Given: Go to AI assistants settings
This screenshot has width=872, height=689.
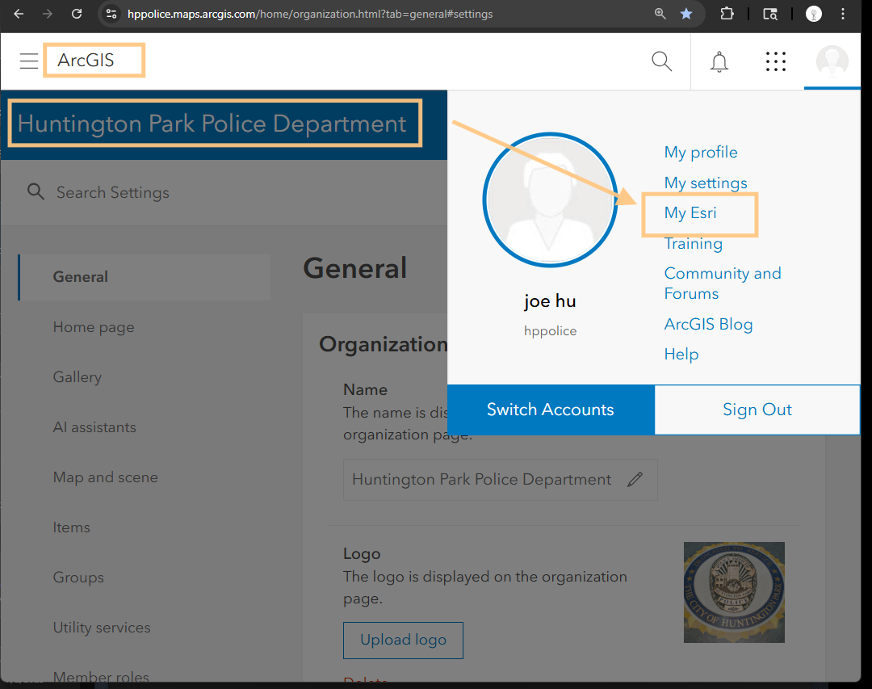Looking at the screenshot, I should [x=94, y=427].
